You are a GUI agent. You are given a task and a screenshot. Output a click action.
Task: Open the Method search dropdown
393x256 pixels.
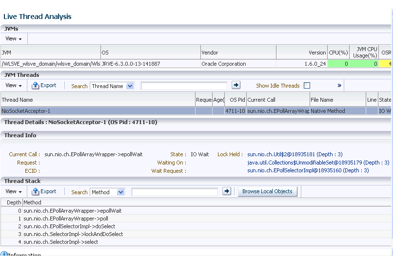pyautogui.click(x=107, y=192)
